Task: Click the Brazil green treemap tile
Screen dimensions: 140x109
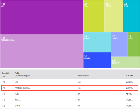Action: 133,44
